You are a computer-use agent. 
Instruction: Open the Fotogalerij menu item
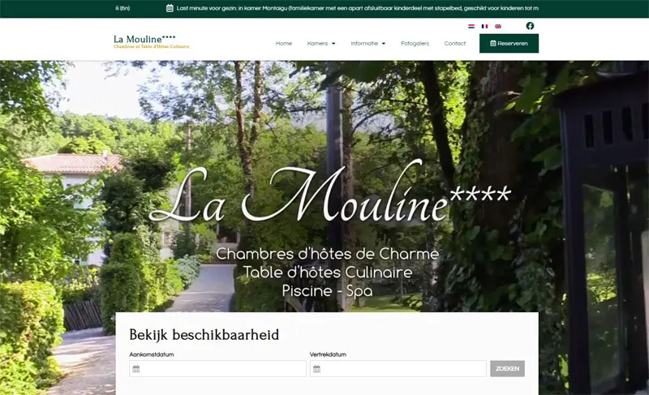(x=415, y=44)
